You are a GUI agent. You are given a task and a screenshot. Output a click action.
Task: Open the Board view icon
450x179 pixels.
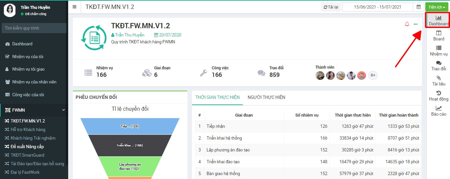[438, 33]
